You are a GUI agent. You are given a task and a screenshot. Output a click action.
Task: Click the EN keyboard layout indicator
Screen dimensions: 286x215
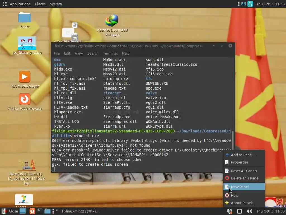[244, 4]
